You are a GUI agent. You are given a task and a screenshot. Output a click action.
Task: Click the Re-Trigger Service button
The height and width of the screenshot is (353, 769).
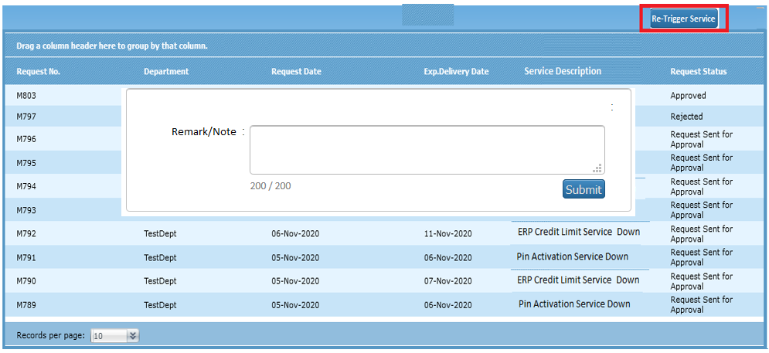684,19
